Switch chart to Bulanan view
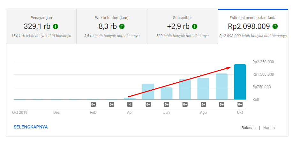This screenshot has height=145, width=292. (248, 128)
